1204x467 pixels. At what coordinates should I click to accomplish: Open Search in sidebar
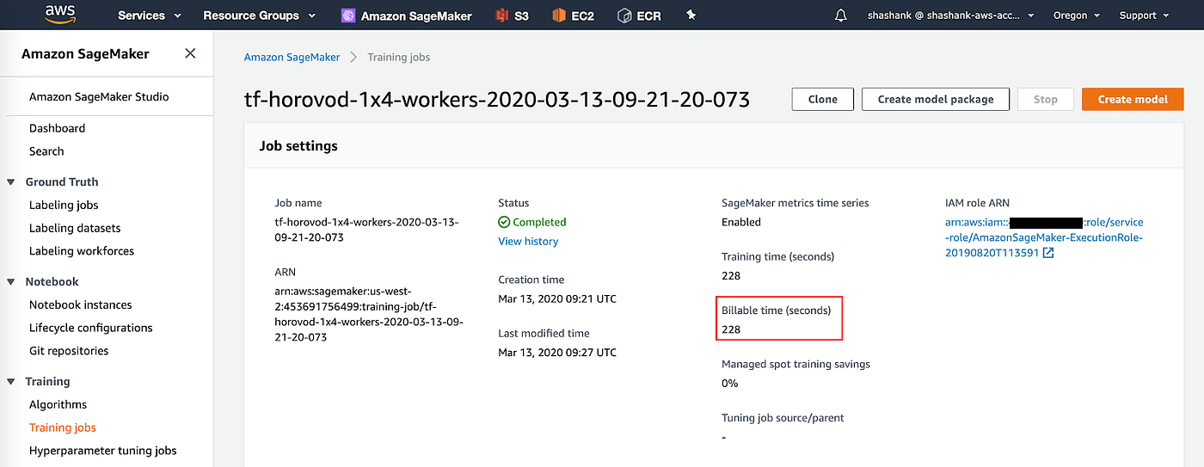click(x=46, y=151)
